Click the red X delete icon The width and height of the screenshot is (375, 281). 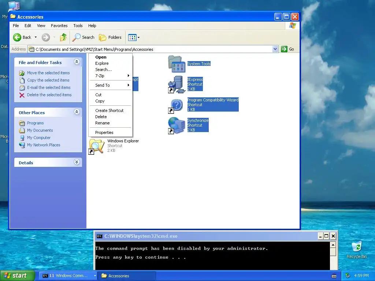coord(22,95)
